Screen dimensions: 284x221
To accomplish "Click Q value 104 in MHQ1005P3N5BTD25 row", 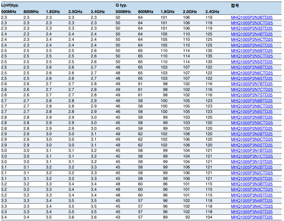I will (209, 217).
